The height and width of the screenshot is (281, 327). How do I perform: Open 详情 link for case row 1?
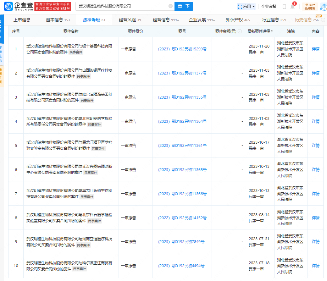pyautogui.click(x=315, y=49)
